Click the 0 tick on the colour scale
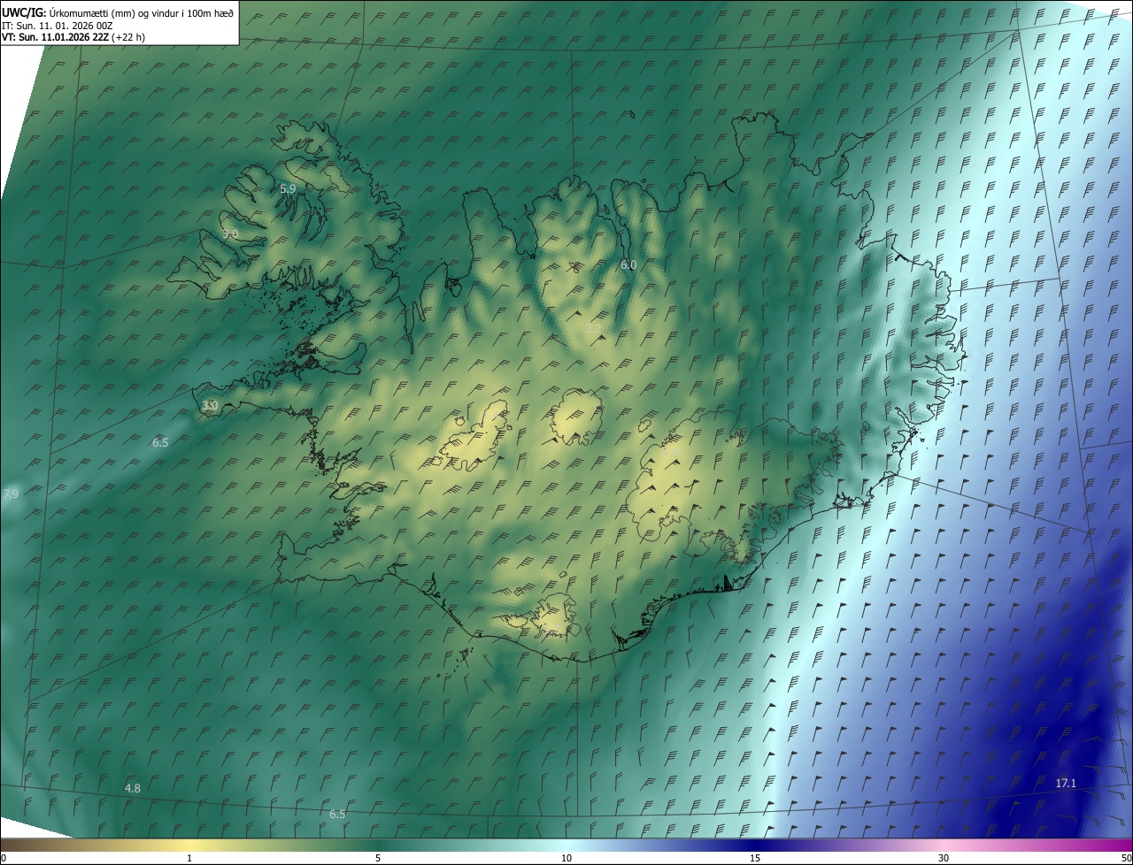This screenshot has width=1133, height=865. tap(4, 858)
